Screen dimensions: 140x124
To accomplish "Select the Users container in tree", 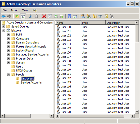I will (19, 66).
